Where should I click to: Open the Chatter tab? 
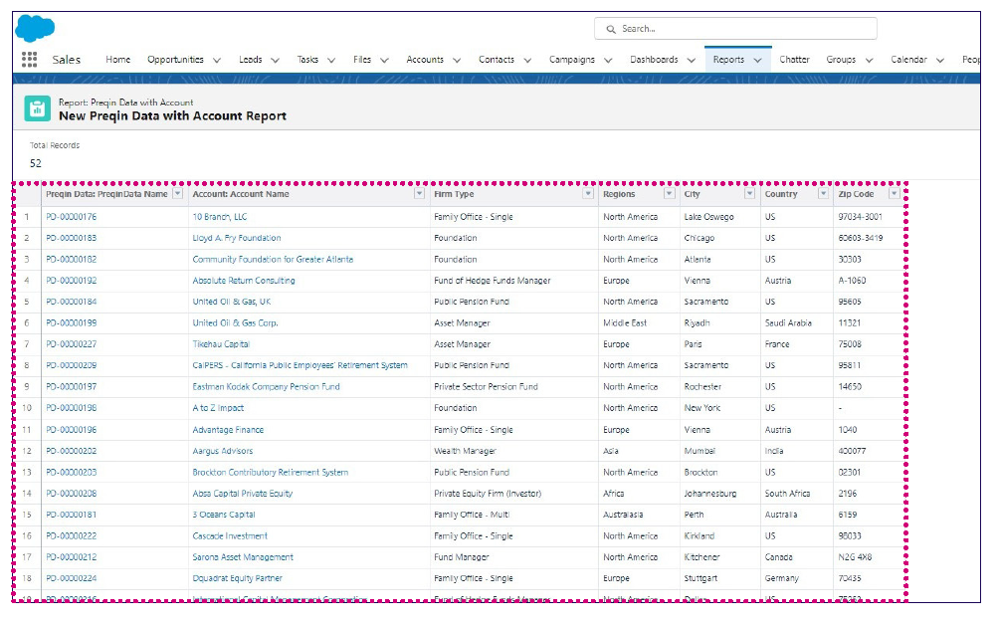click(794, 60)
